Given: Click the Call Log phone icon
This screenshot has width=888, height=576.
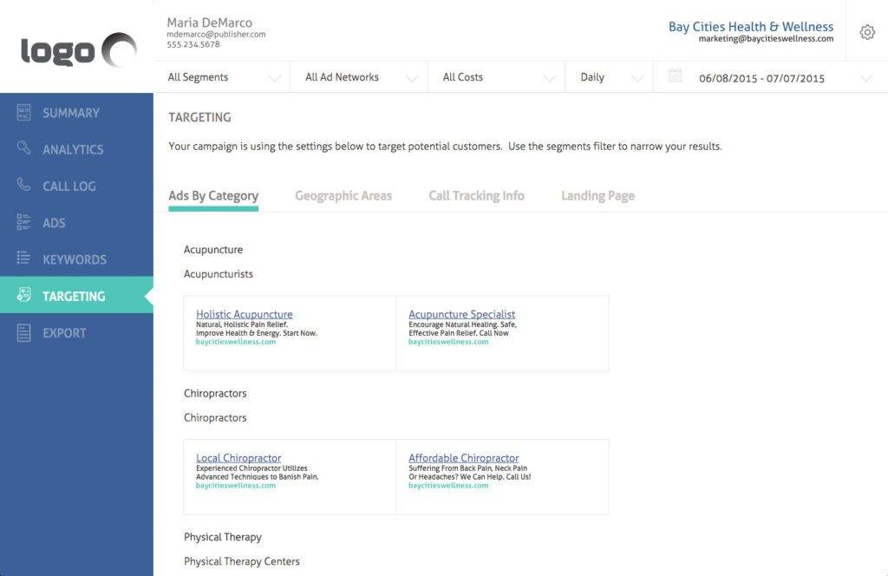Looking at the screenshot, I should (x=23, y=185).
